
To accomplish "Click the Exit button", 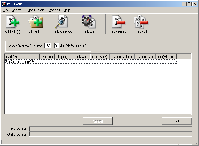I will tap(177, 121).
